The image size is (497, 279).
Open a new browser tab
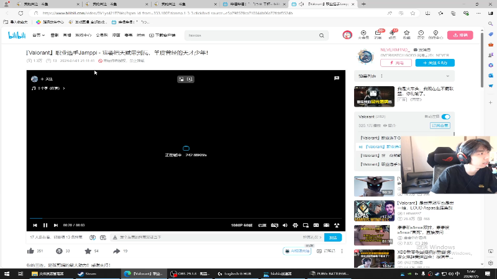point(363,4)
